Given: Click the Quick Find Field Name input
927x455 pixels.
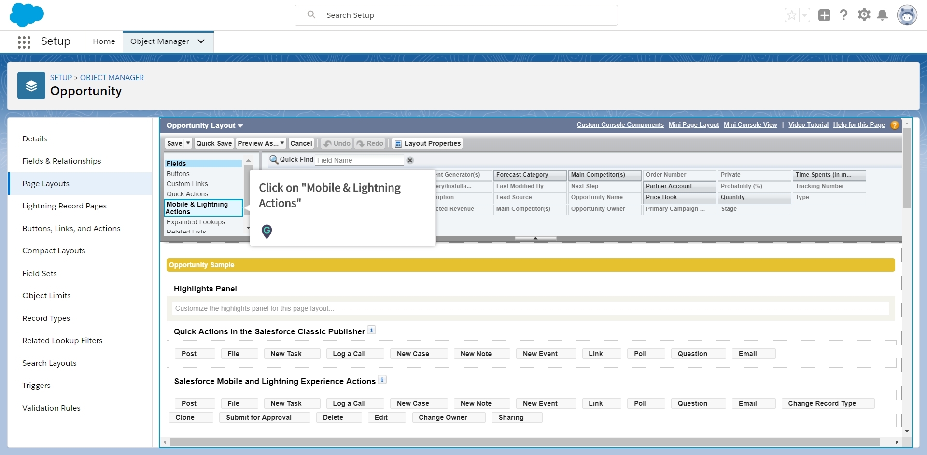Looking at the screenshot, I should click(359, 160).
